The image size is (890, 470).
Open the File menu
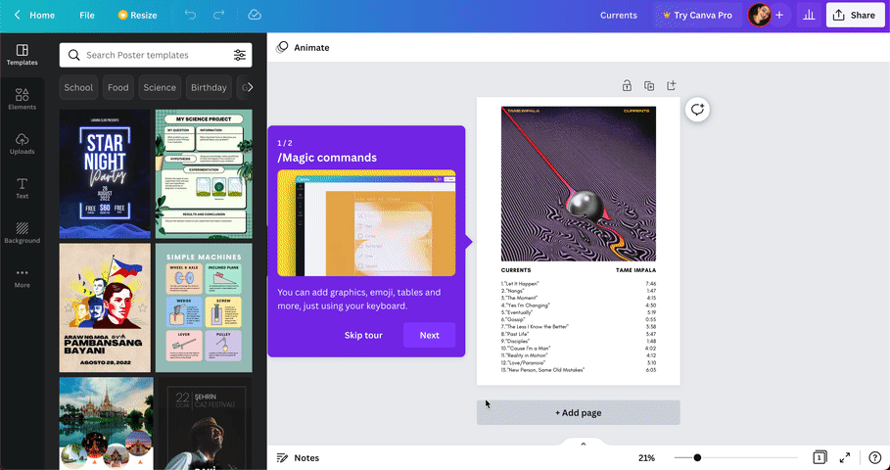tap(87, 16)
